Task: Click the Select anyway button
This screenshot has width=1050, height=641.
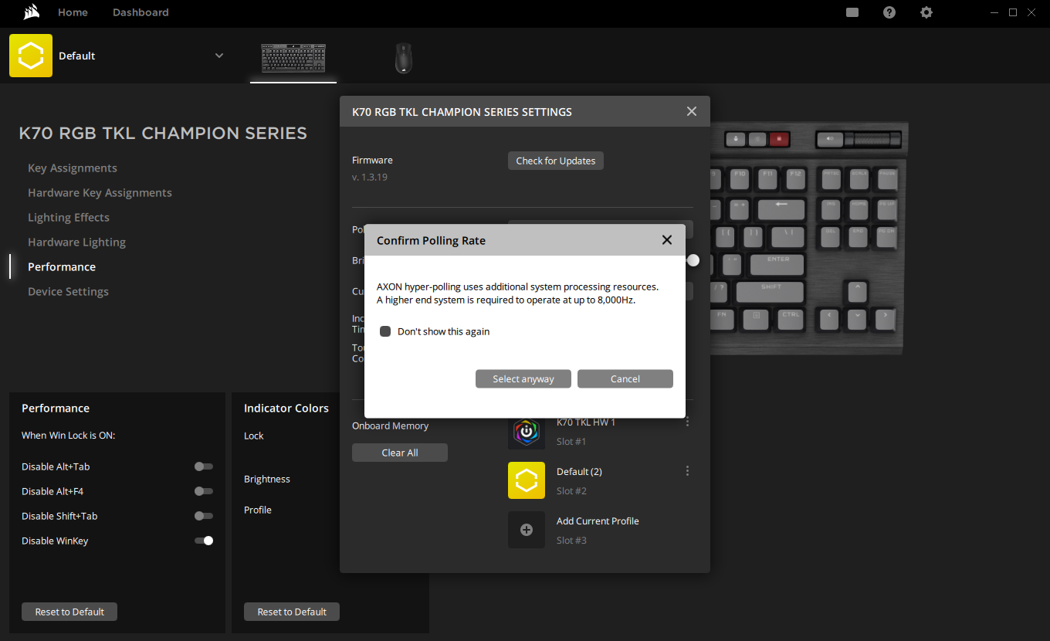Action: 523,379
